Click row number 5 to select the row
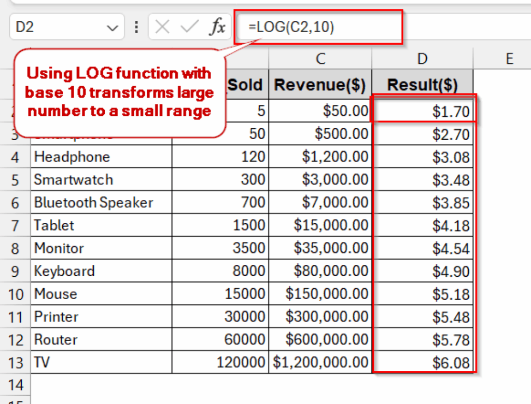The image size is (531, 404). click(x=15, y=179)
